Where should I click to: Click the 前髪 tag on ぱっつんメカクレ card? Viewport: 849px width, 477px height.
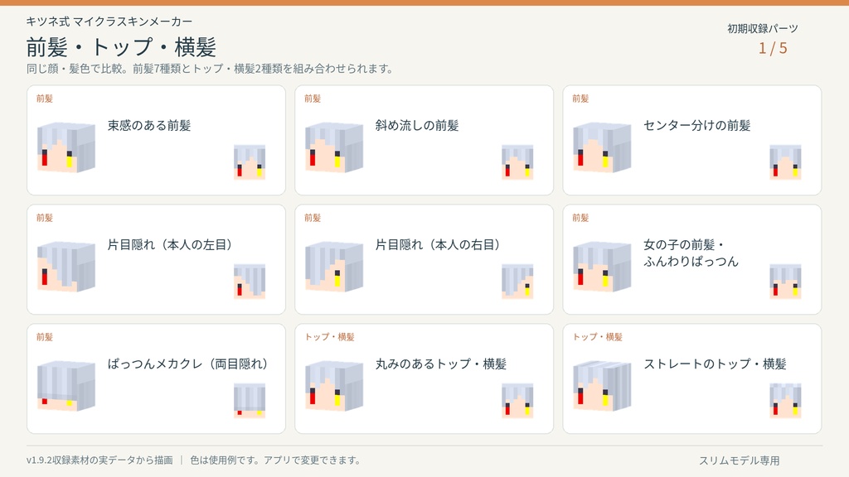(x=45, y=337)
